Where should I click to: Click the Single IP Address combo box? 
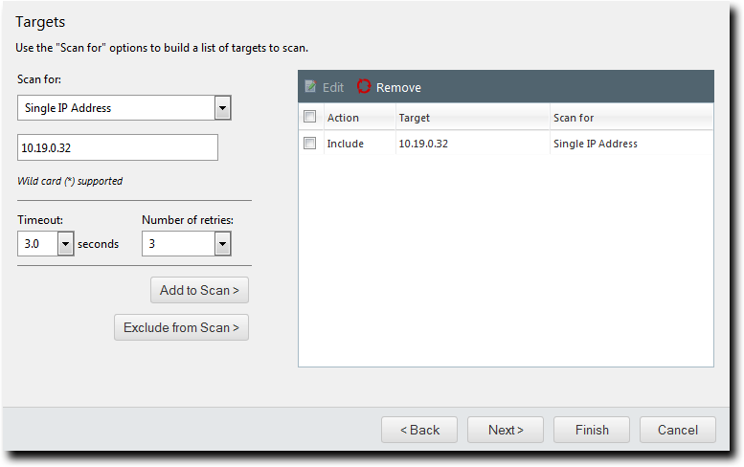tap(124, 107)
